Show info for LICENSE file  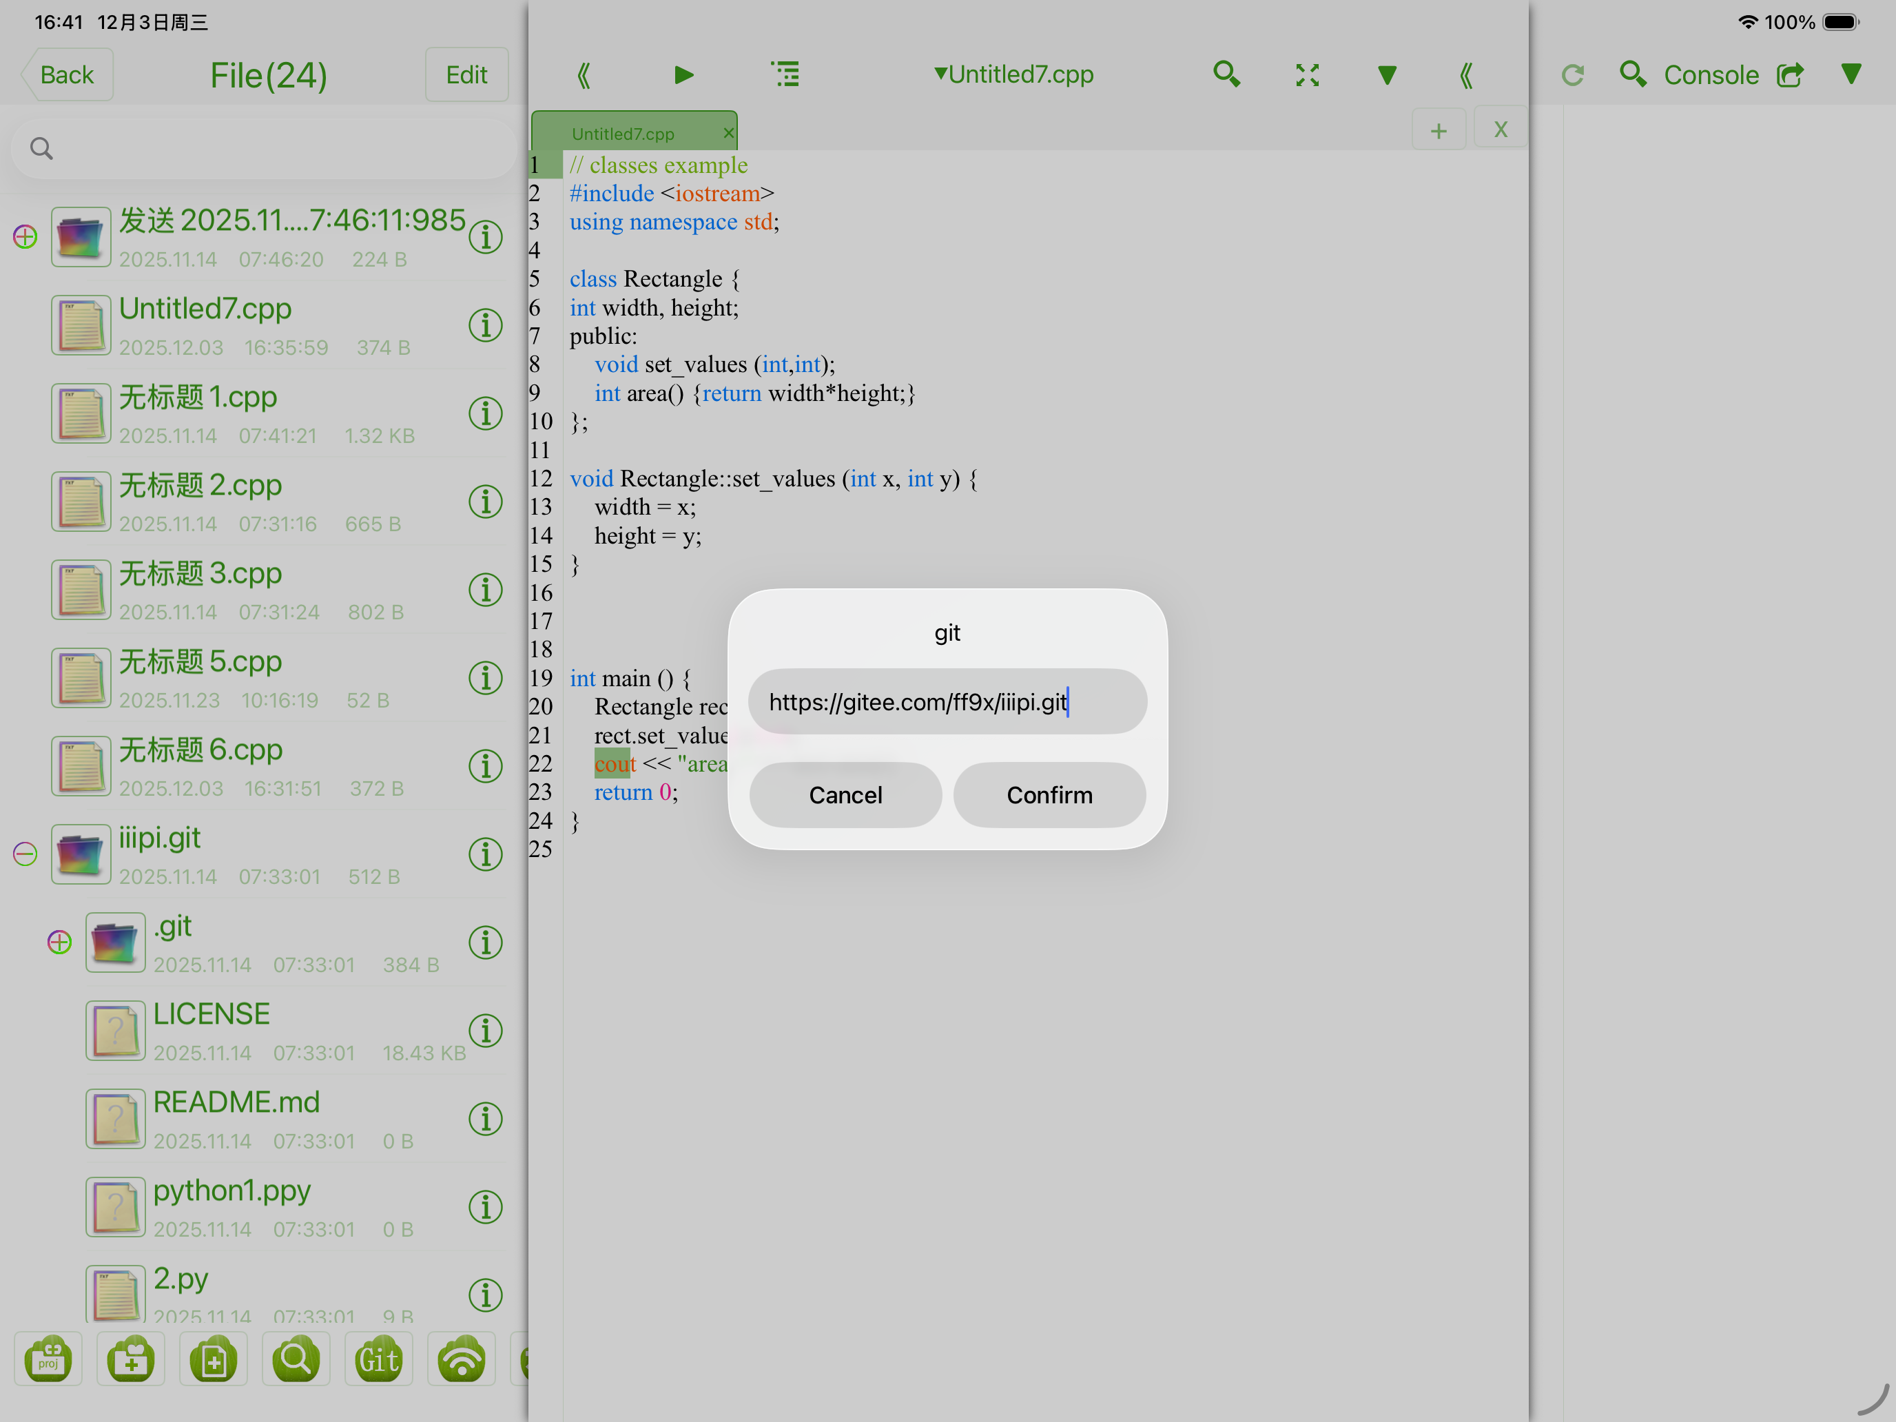click(x=485, y=1030)
